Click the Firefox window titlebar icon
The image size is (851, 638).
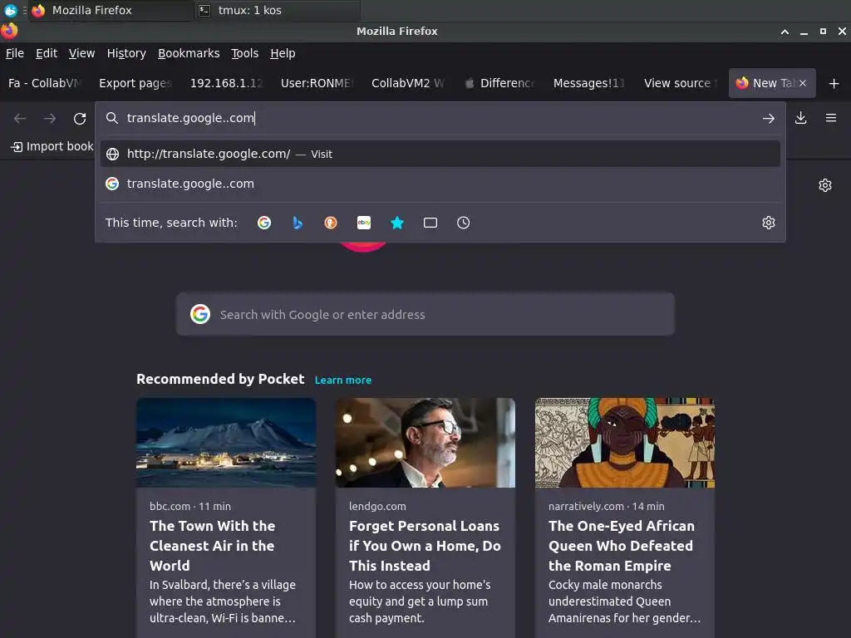(9, 31)
